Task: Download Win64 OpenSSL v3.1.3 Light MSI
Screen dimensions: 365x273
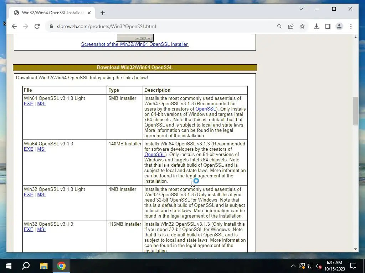Action: 41,103
